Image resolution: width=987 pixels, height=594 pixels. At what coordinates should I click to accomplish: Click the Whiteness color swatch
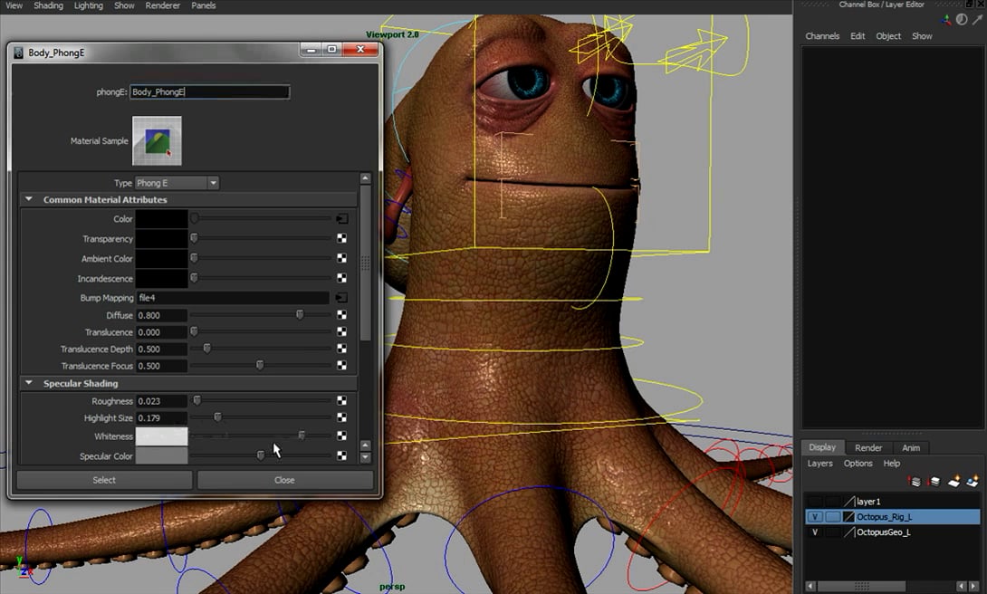click(x=162, y=436)
